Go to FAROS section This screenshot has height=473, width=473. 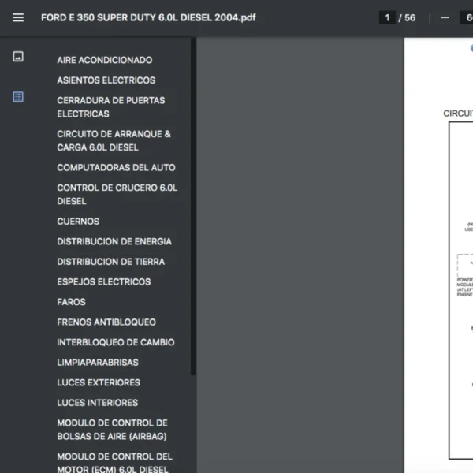point(71,302)
